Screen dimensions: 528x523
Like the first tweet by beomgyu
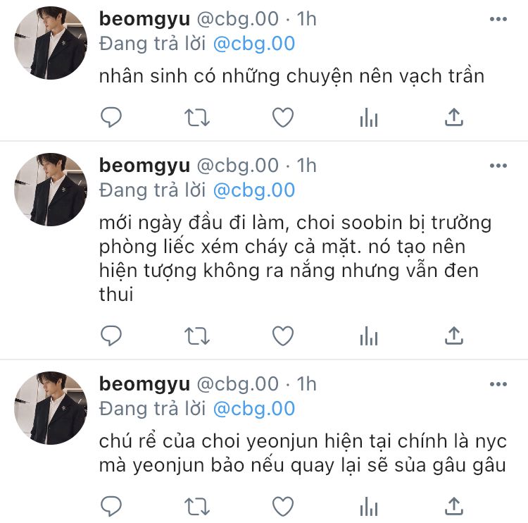pyautogui.click(x=283, y=117)
